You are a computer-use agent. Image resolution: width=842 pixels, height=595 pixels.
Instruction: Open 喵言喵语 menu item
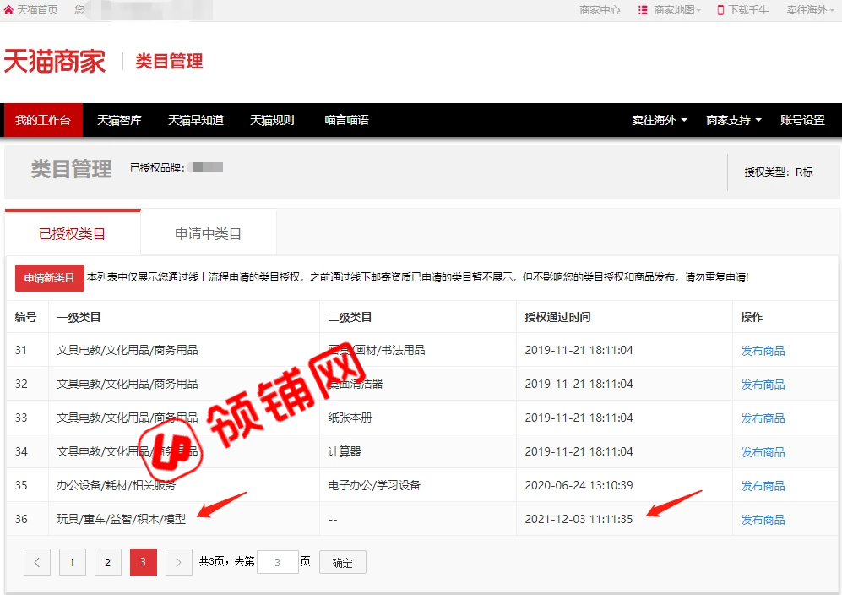click(x=347, y=120)
